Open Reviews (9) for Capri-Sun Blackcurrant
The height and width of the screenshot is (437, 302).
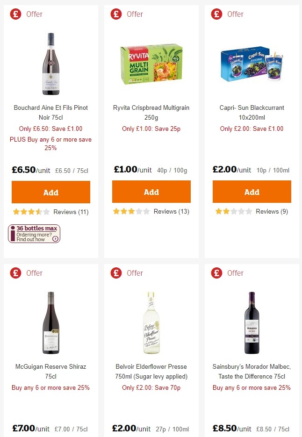(272, 211)
